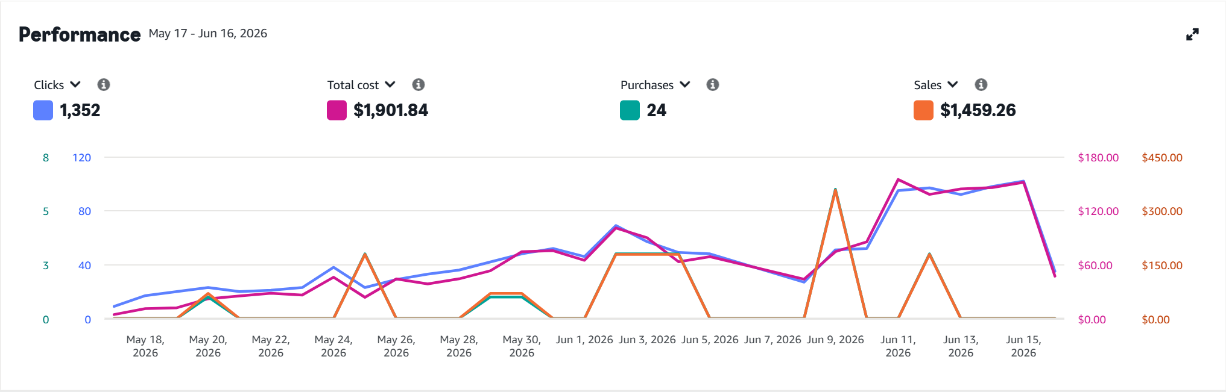
Task: Click the $450.00 sales axis label
Action: pyautogui.click(x=1162, y=158)
